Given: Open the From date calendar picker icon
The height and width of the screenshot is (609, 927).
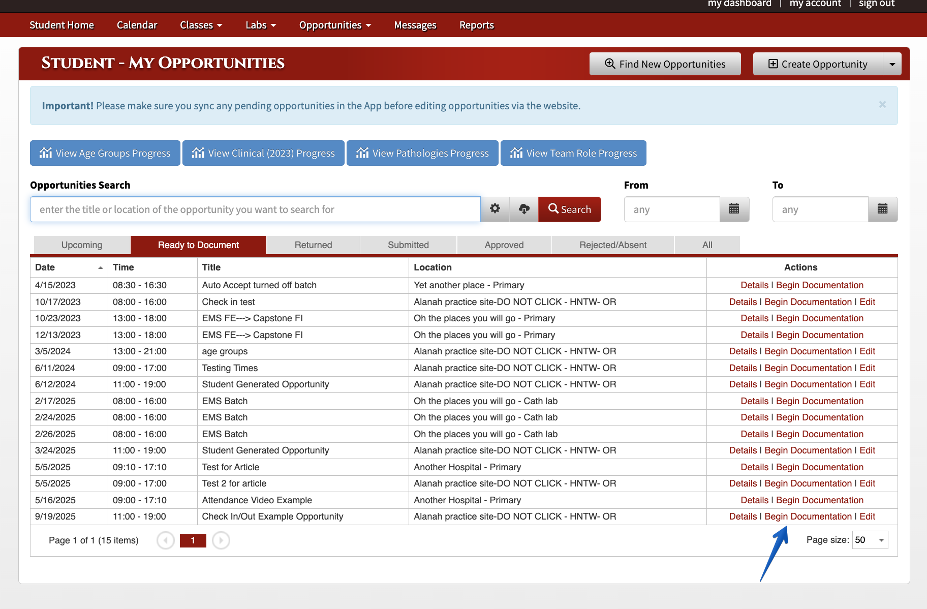Looking at the screenshot, I should point(734,209).
